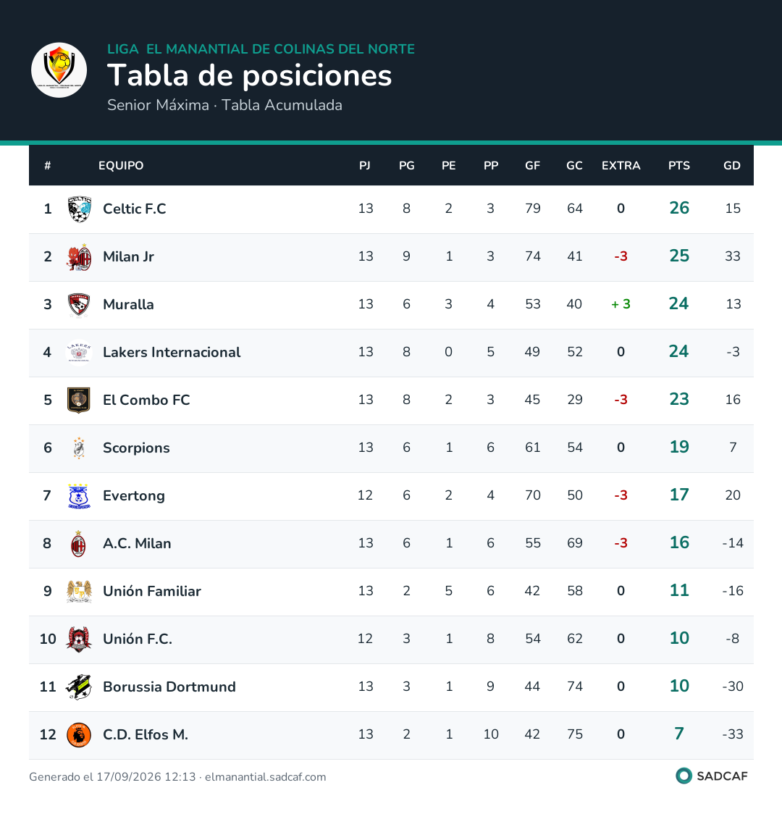
Task: Click the PTS column header
Action: click(678, 166)
